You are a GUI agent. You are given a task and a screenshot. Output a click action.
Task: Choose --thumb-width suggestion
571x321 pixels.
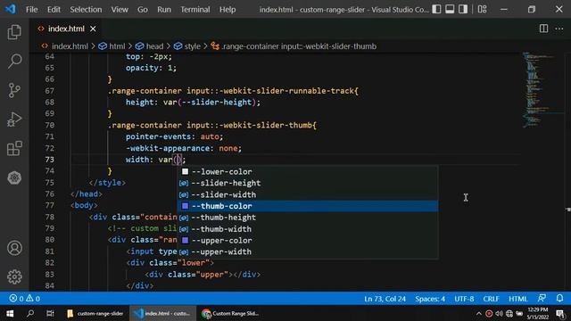[308, 229]
